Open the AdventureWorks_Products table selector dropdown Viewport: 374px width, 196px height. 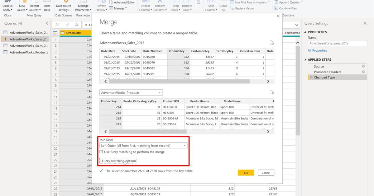[x=160, y=92]
